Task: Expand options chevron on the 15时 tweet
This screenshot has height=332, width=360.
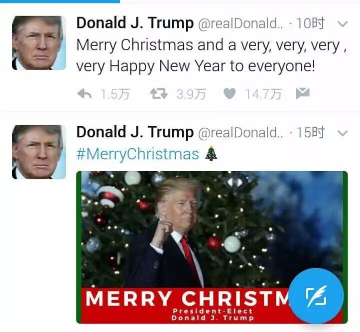Action: (342, 133)
